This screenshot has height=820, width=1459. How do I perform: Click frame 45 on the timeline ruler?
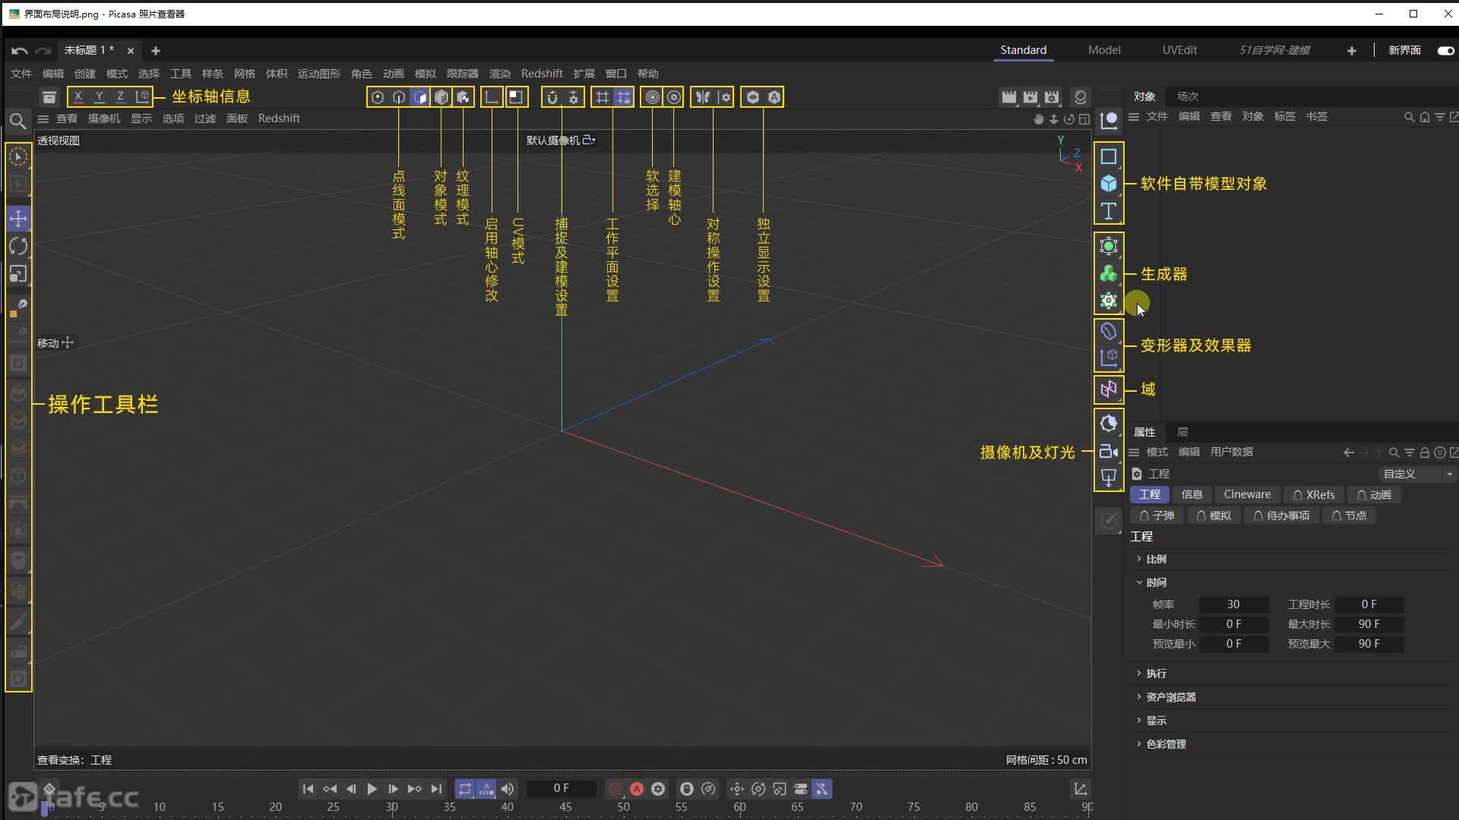(x=565, y=807)
